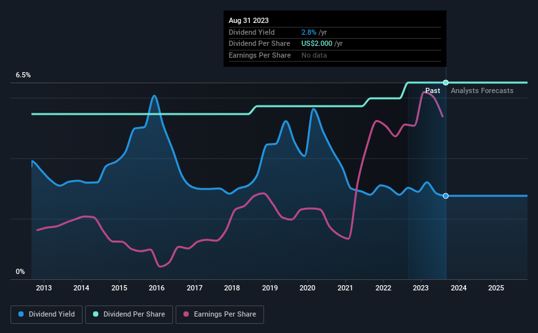The height and width of the screenshot is (333, 538).
Task: Click the 6.5% y-axis label
Action: click(x=24, y=75)
